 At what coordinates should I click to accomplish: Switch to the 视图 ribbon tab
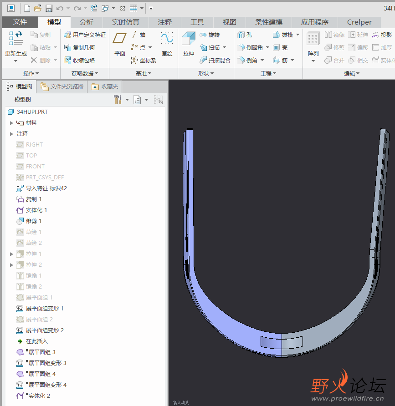click(x=229, y=22)
